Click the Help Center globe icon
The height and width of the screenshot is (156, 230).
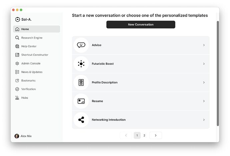click(x=17, y=46)
